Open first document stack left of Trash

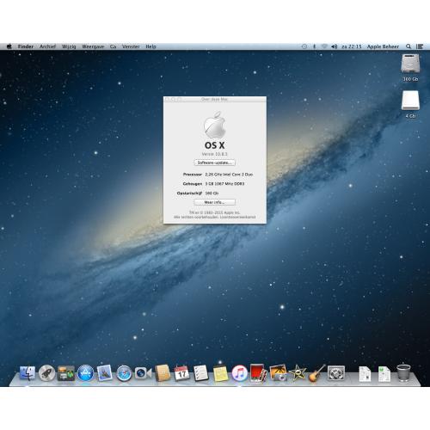coord(365,374)
